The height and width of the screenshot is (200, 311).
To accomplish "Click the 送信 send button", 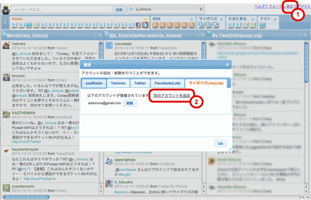I will coord(119,9).
